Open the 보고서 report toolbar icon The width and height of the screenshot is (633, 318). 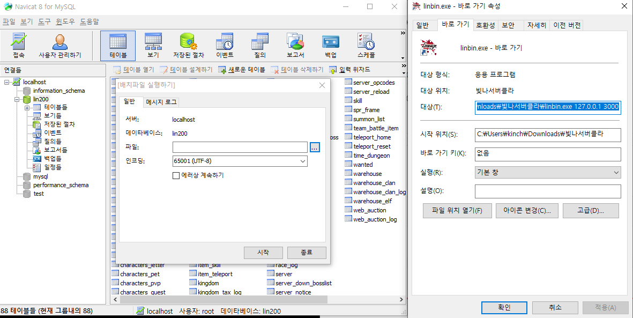[x=295, y=46]
